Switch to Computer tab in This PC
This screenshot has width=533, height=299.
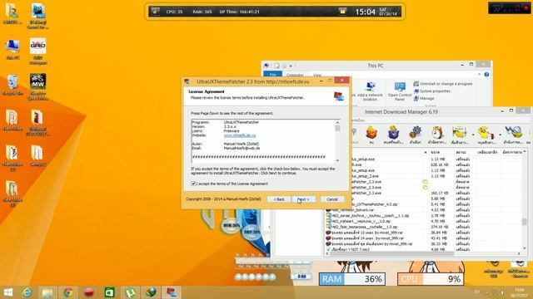tap(295, 75)
